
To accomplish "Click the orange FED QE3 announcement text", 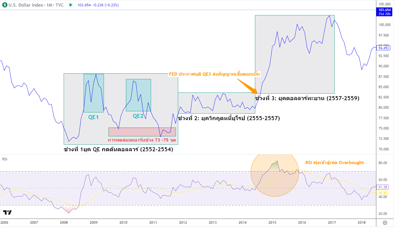I will pos(214,74).
